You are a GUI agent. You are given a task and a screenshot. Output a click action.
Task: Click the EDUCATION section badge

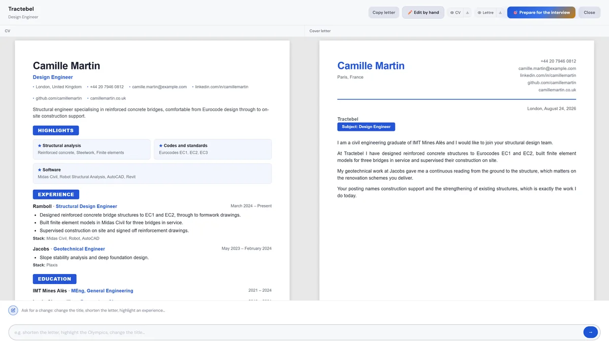(54, 279)
